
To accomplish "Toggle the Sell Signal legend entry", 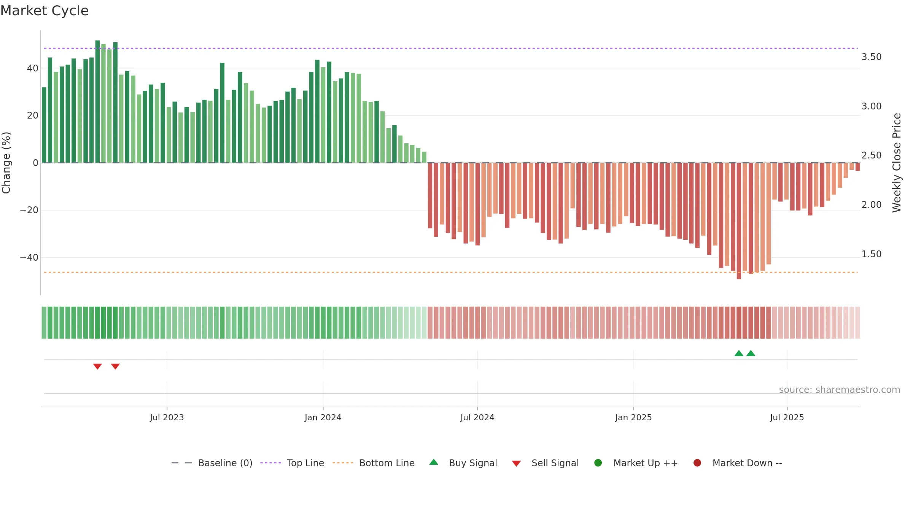I will pos(545,463).
